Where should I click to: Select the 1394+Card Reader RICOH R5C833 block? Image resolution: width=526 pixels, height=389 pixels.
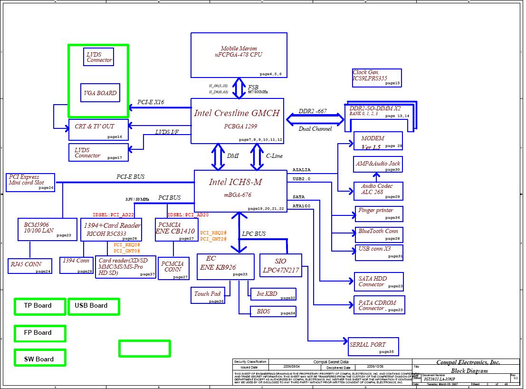[111, 230]
